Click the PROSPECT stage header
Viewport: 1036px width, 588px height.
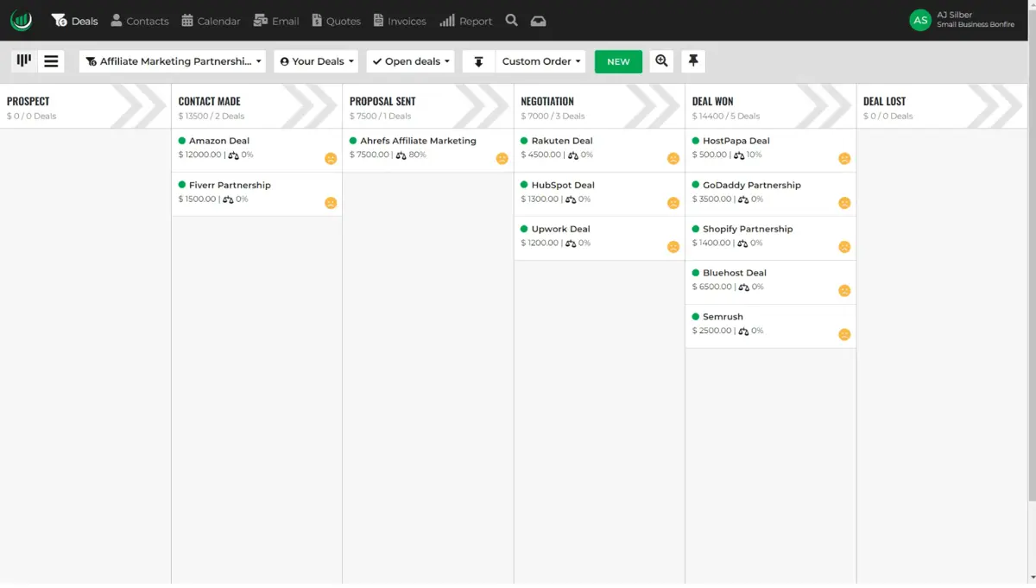(x=85, y=106)
